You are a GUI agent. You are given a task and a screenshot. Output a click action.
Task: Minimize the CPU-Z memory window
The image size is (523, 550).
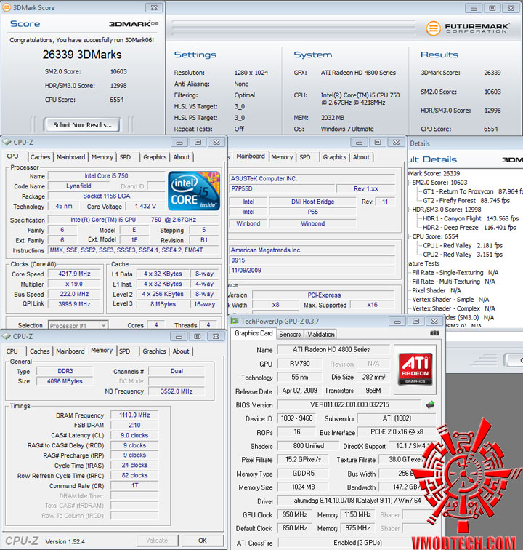click(179, 336)
